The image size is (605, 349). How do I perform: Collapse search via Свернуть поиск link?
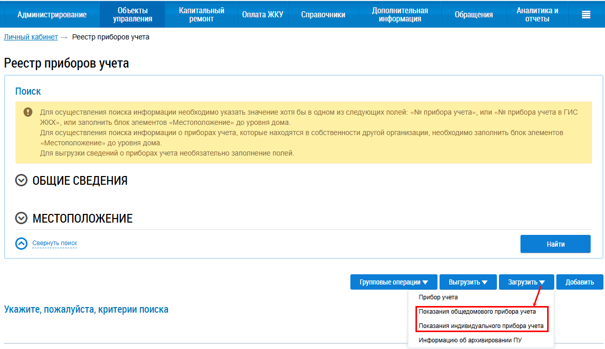coord(54,243)
